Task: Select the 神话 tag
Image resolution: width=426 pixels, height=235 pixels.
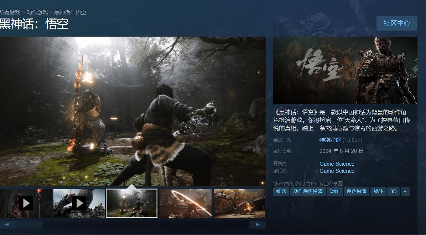Action: [x=281, y=192]
